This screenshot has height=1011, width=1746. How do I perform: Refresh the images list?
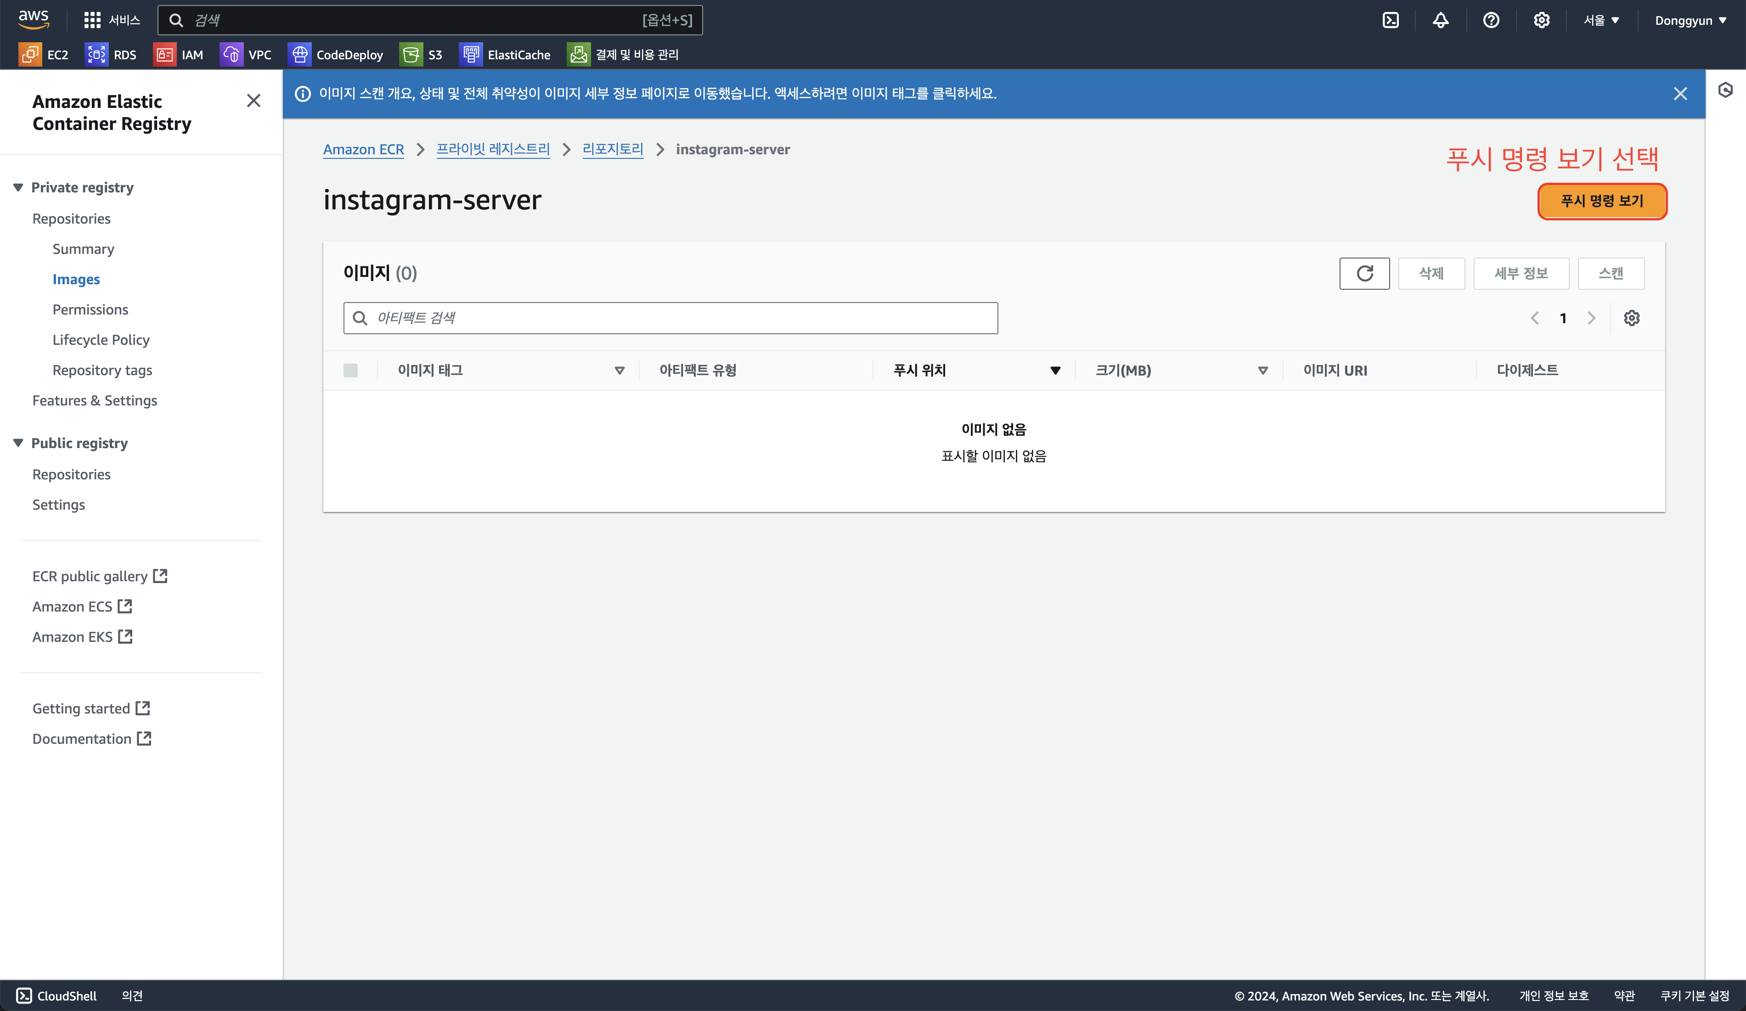1364,274
